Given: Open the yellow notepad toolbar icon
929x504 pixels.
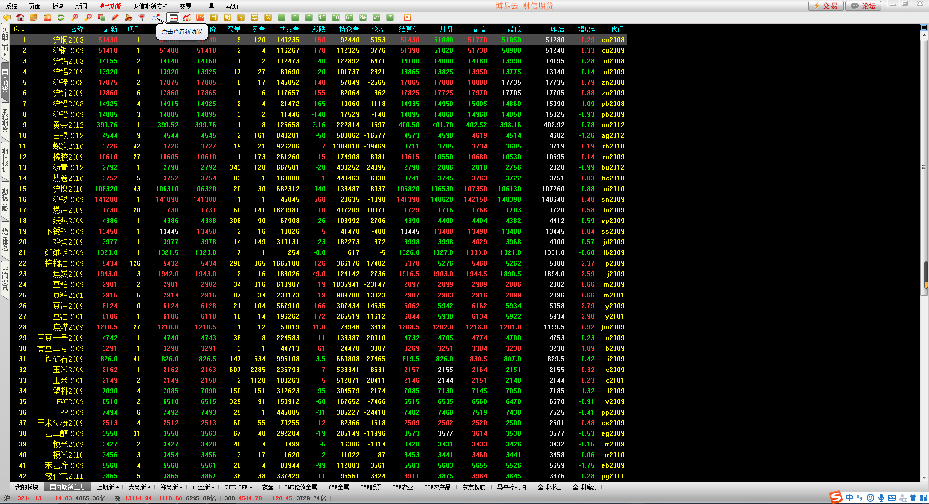Looking at the screenshot, I should tap(34, 17).
